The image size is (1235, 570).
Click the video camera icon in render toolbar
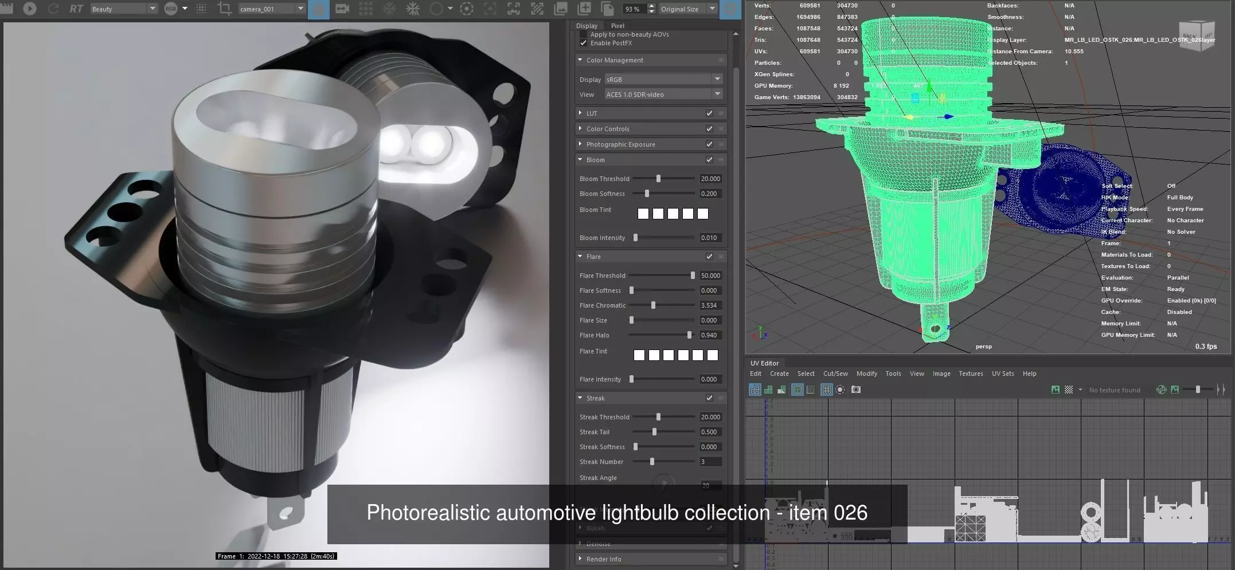[x=342, y=9]
